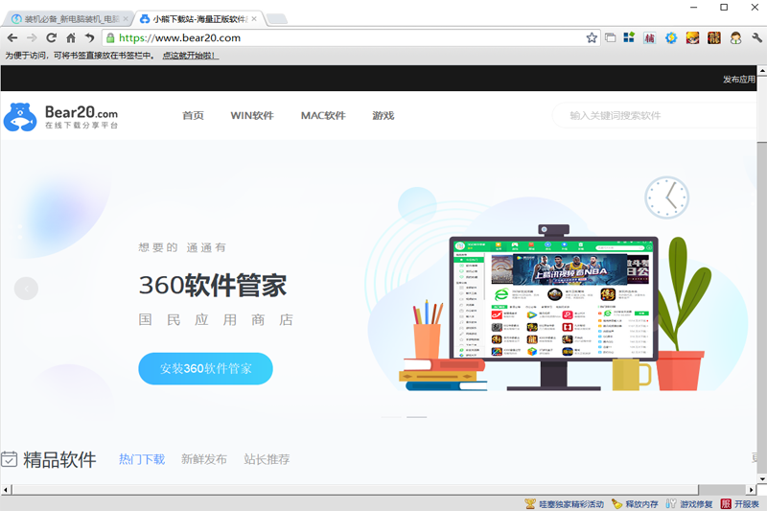Click the first carousel indicator dash
The image size is (767, 511).
[391, 417]
